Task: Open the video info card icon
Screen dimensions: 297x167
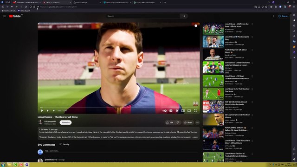Action: (196, 26)
